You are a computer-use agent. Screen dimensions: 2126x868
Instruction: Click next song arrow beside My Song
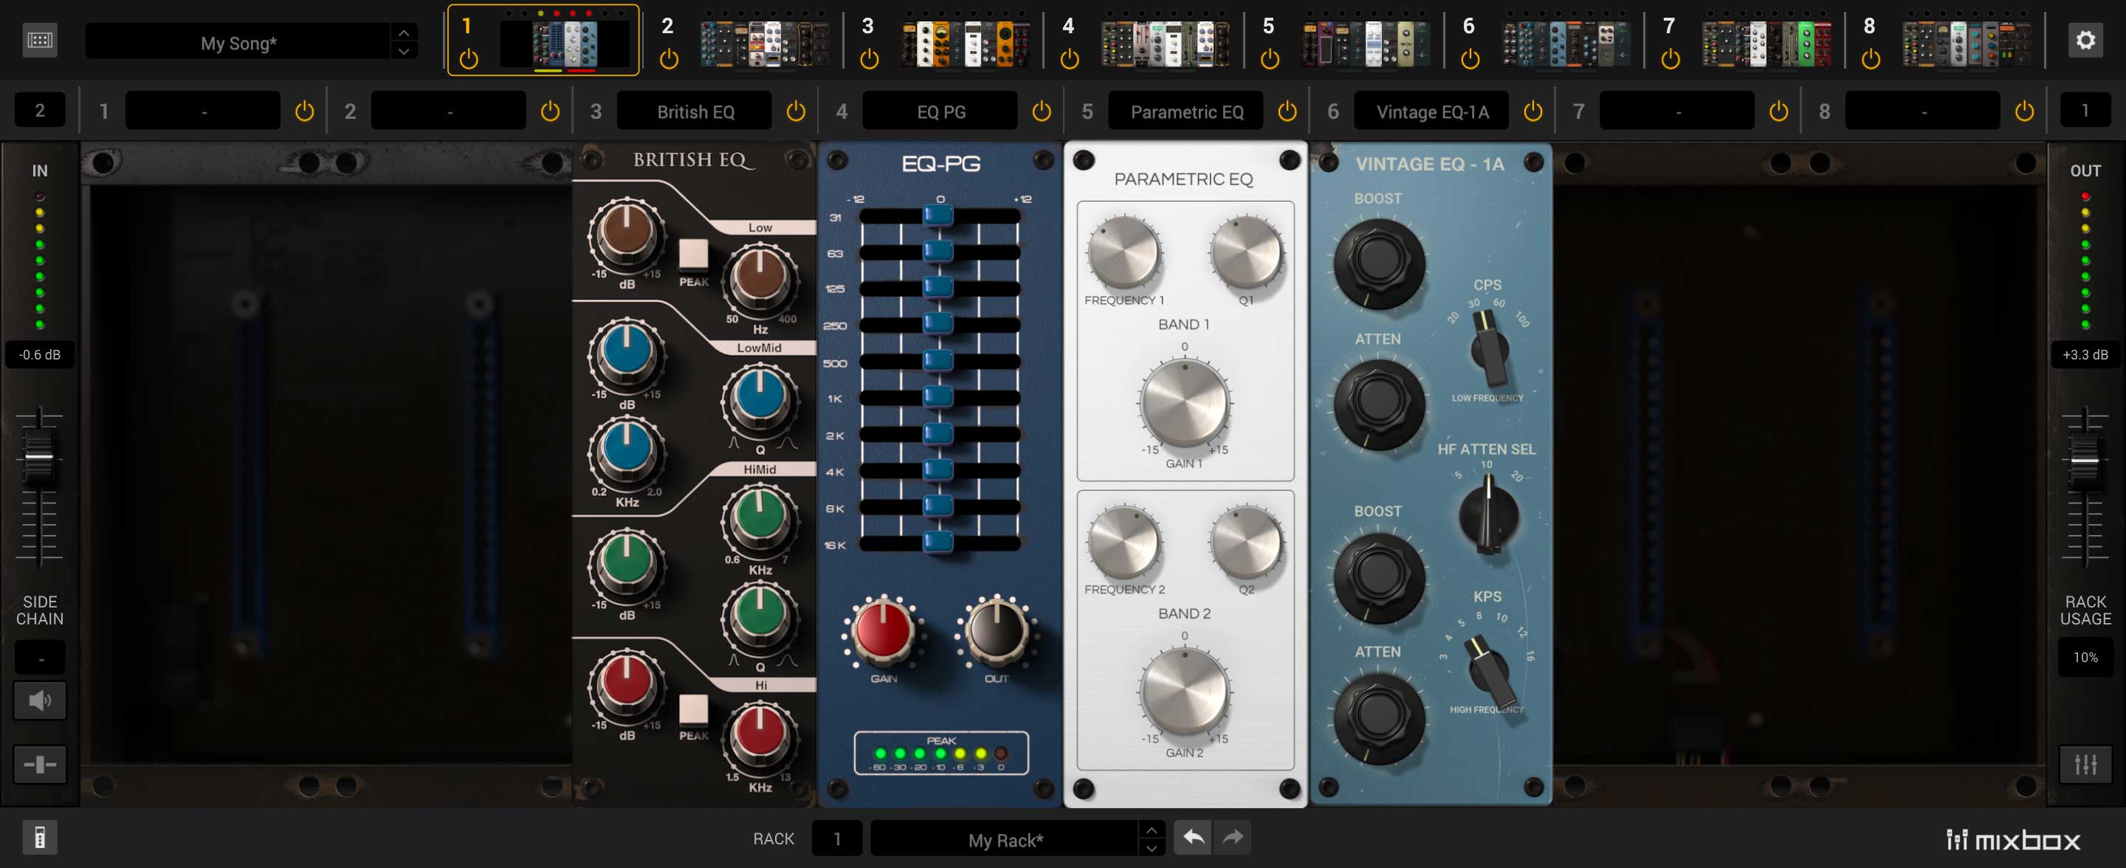point(404,51)
